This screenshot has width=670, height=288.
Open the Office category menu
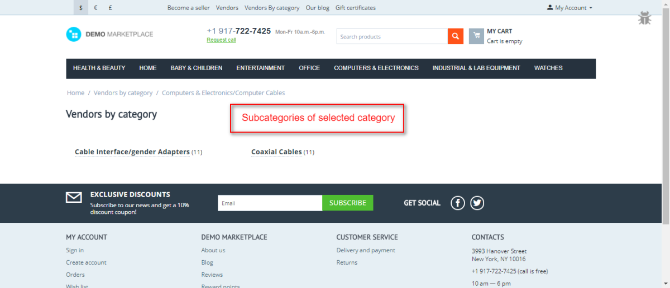(x=309, y=68)
